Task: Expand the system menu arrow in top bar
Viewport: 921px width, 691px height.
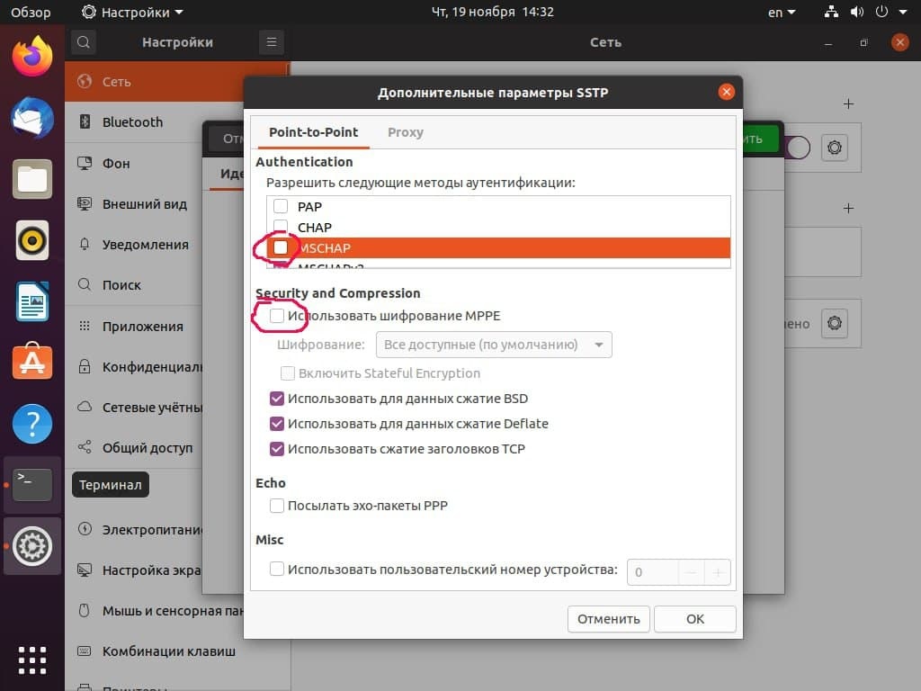Action: click(x=903, y=12)
